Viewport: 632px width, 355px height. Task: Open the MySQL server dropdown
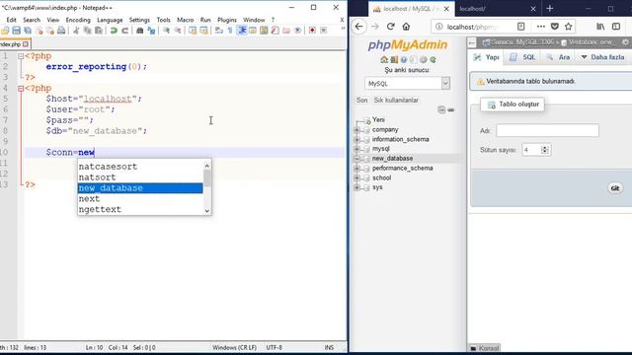tap(407, 83)
